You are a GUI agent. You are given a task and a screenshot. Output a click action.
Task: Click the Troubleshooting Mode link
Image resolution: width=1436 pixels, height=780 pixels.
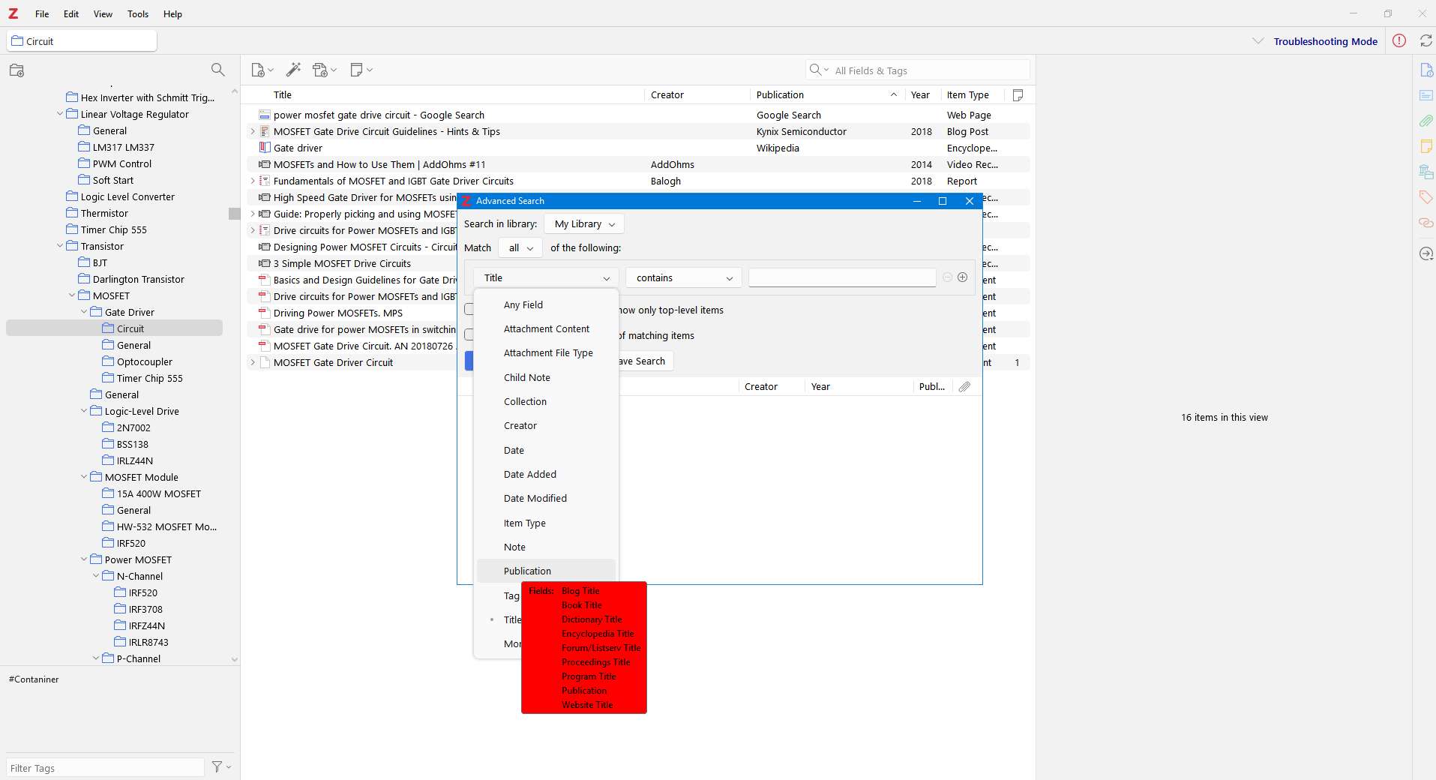point(1325,42)
